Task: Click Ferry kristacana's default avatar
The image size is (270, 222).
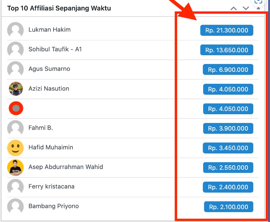Action: [x=15, y=187]
